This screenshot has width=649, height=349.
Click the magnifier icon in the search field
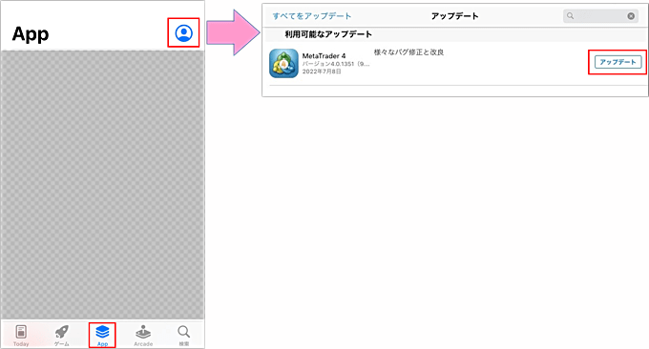571,15
